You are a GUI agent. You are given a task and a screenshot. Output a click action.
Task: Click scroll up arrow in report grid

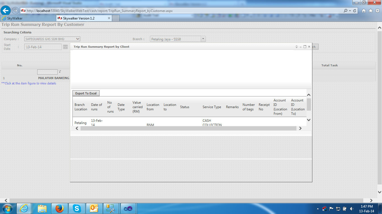pos(309,95)
